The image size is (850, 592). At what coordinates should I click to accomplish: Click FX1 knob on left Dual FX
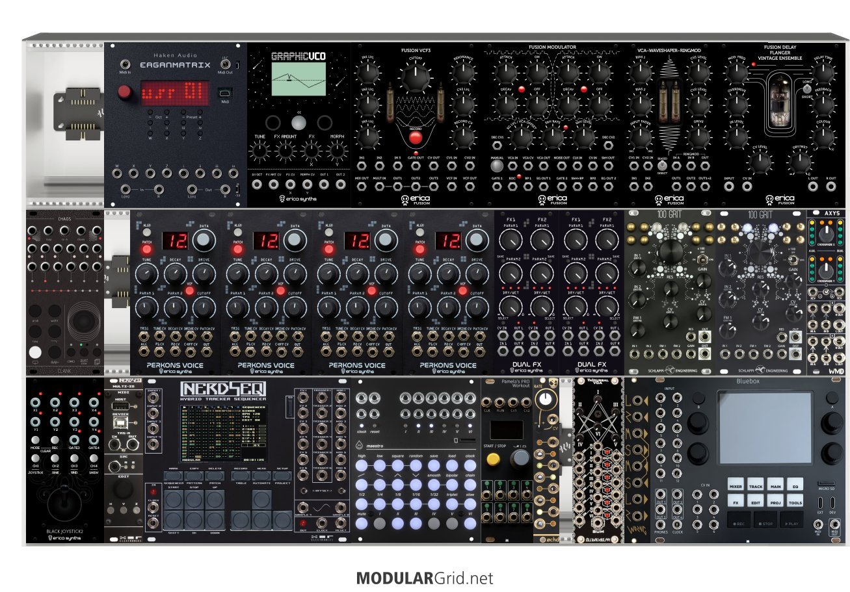coord(511,242)
